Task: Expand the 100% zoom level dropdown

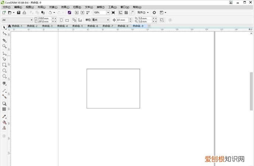Action: [108, 13]
